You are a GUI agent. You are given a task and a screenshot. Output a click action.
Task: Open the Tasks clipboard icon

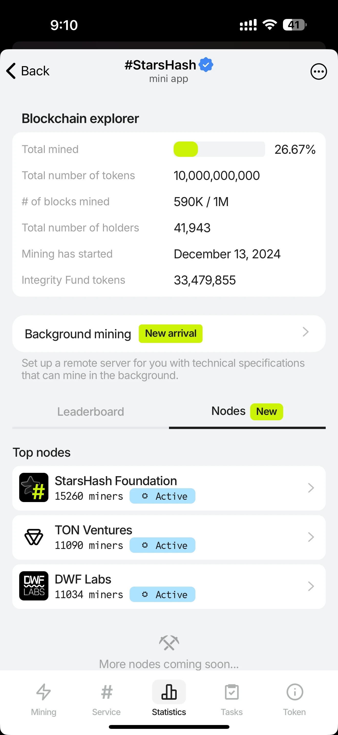tap(232, 692)
